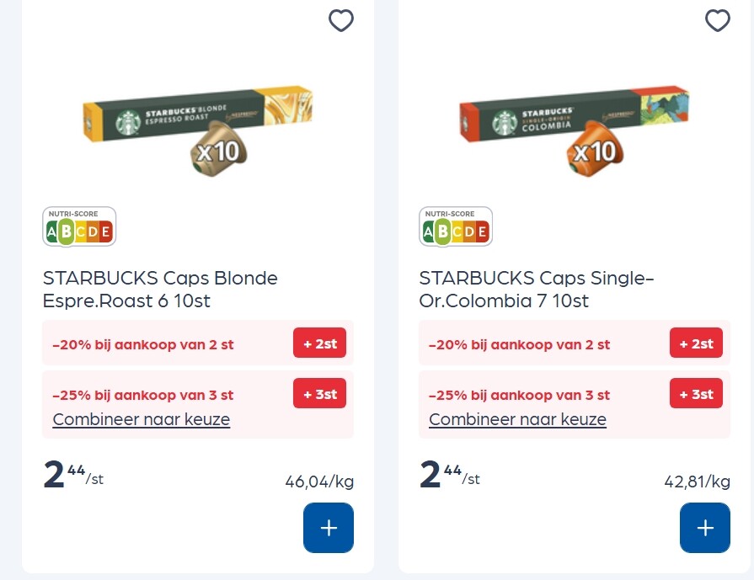Click the heart icon on Blonde Espresso Roast

341,21
